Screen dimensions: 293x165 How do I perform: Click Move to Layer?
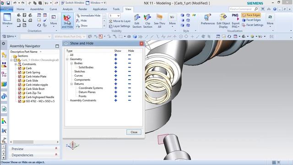point(119,21)
